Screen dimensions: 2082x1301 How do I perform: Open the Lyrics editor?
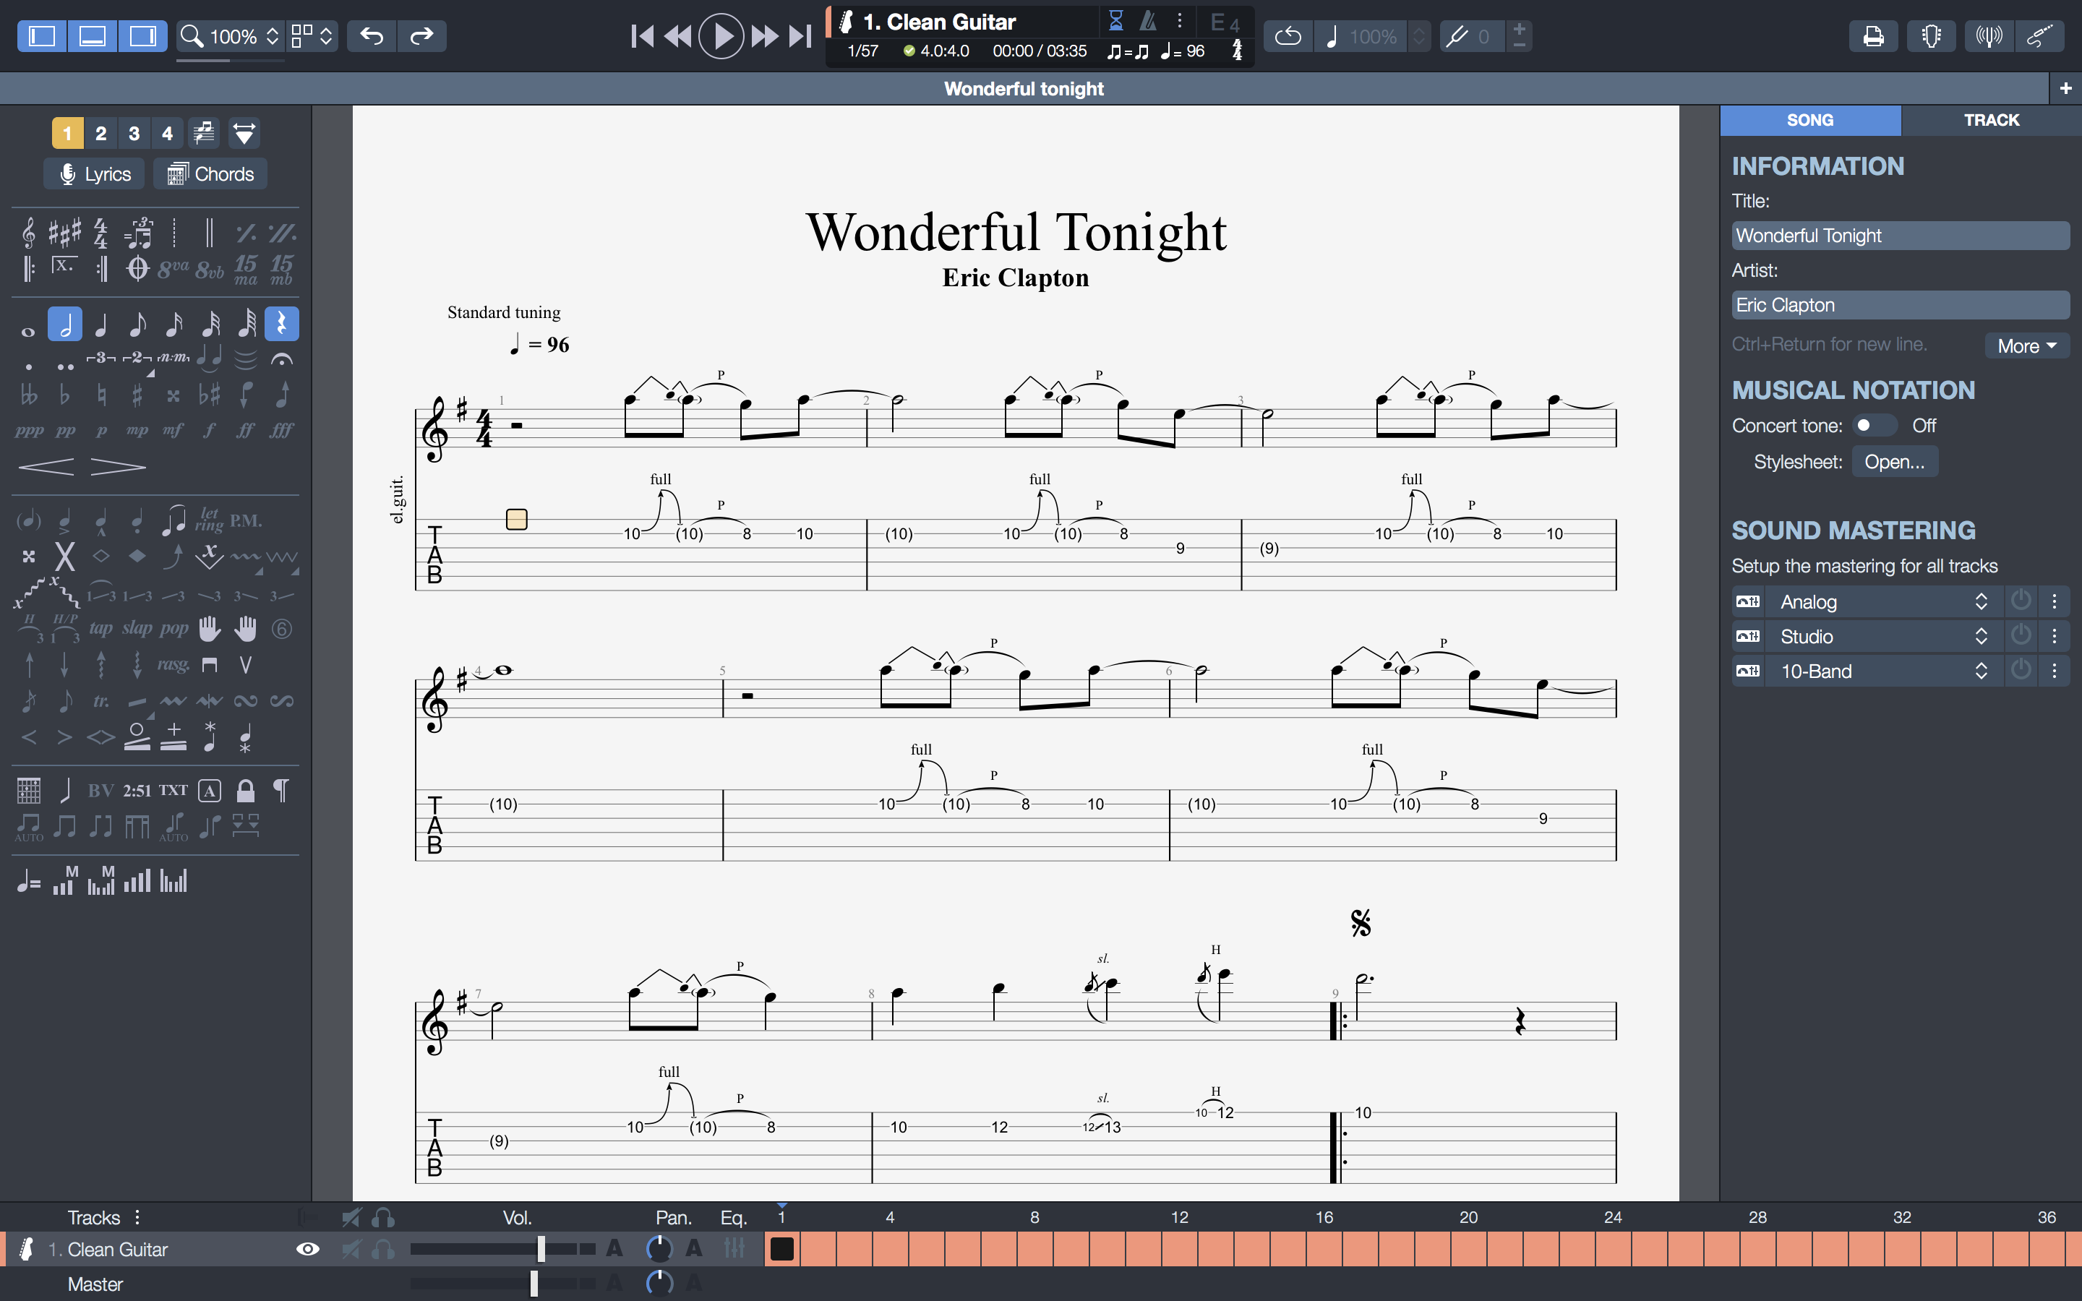tap(94, 173)
